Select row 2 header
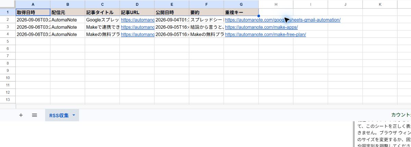Viewport: 411px width, 147px height. (8, 19)
